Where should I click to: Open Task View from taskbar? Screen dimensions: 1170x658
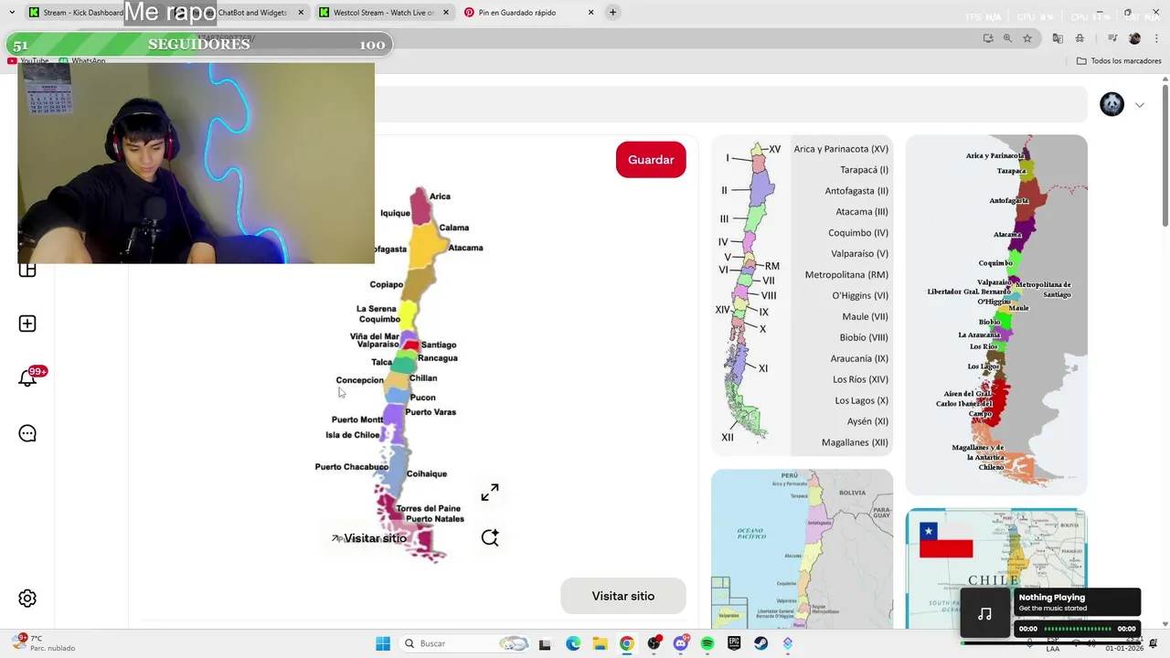[x=545, y=644]
